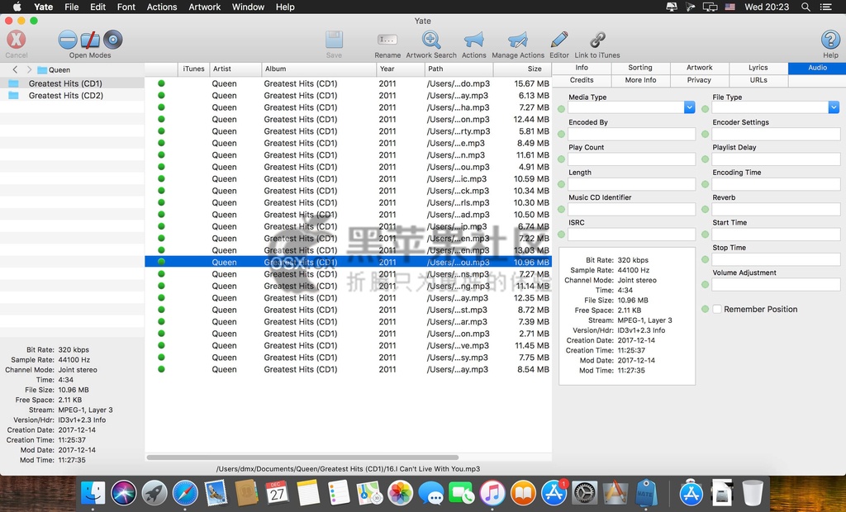Toggle the green dot beside Encoder Settings

(706, 134)
